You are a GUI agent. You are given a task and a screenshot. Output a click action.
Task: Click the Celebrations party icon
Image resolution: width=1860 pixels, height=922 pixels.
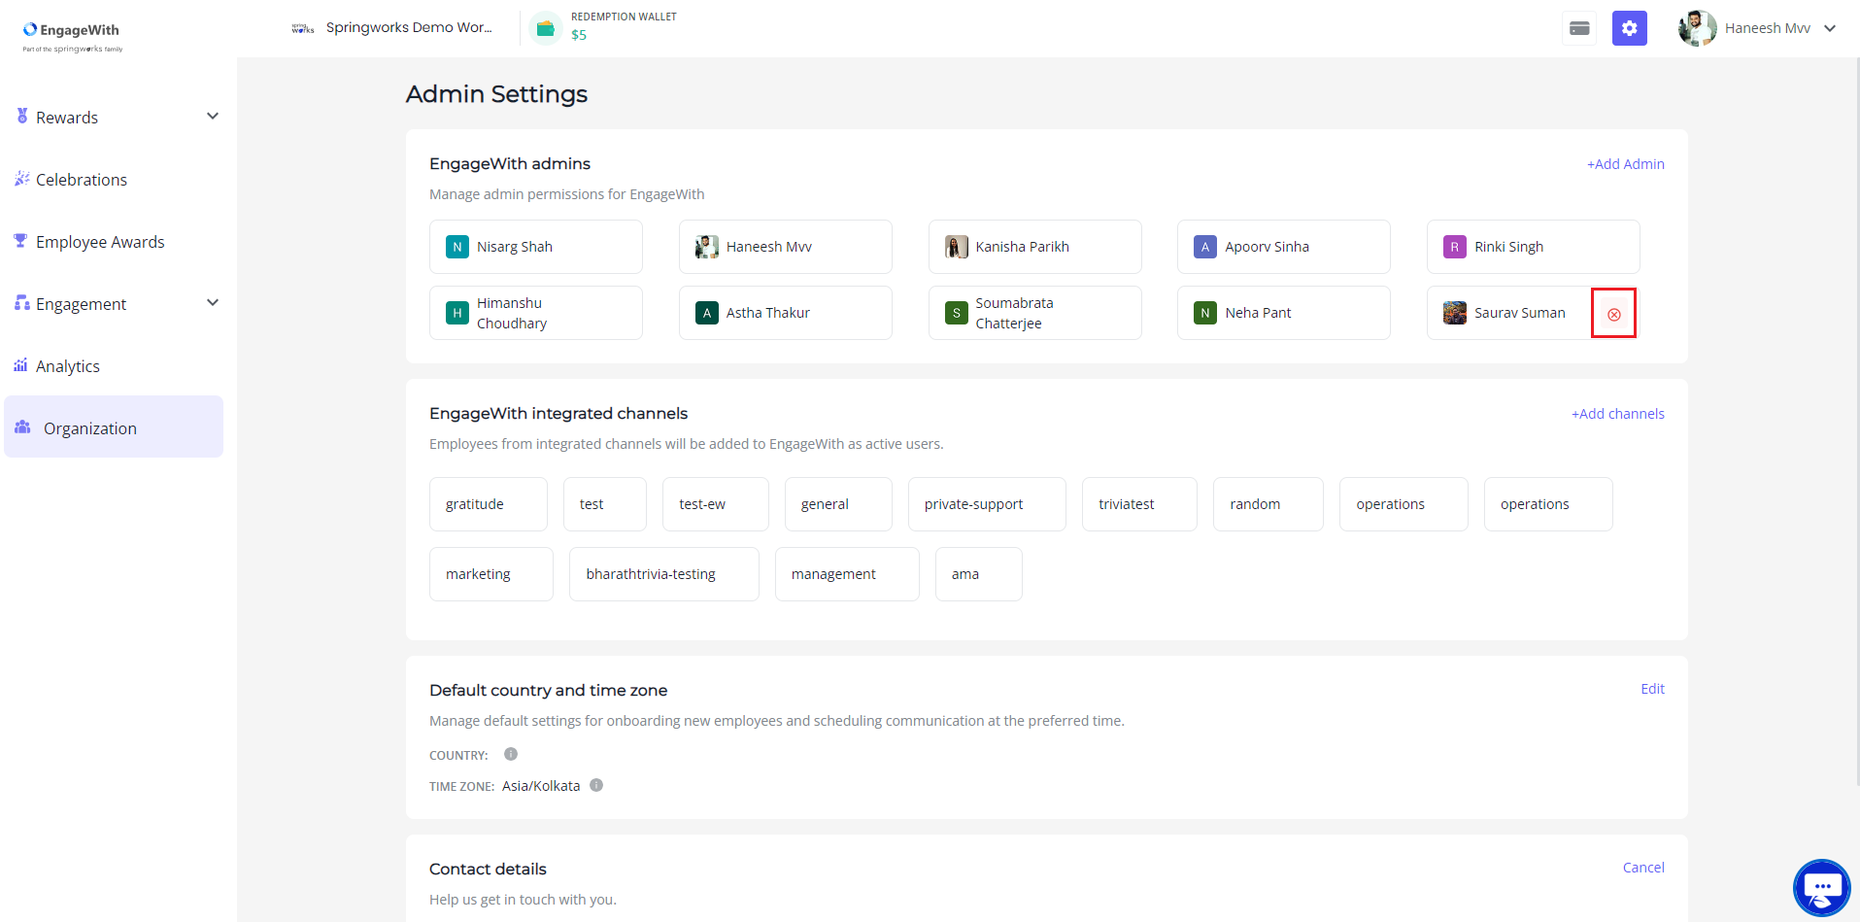click(x=21, y=178)
